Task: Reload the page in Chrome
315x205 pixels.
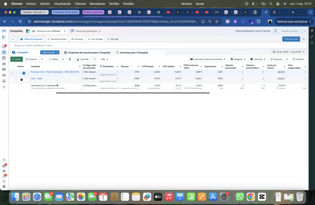Action: pos(20,21)
